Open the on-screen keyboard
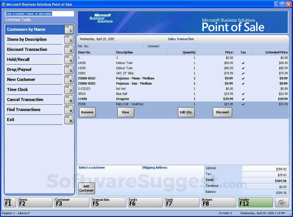The width and height of the screenshot is (293, 217). click(x=282, y=202)
